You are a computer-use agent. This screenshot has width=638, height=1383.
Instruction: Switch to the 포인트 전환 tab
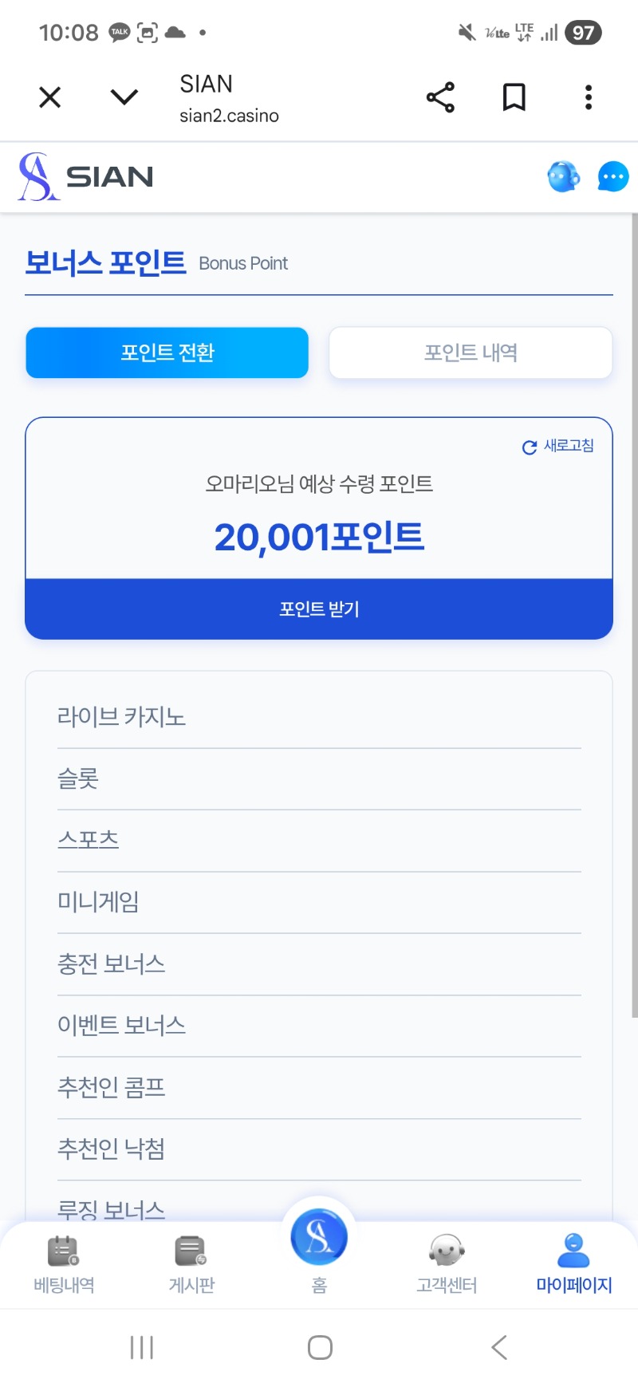point(167,353)
